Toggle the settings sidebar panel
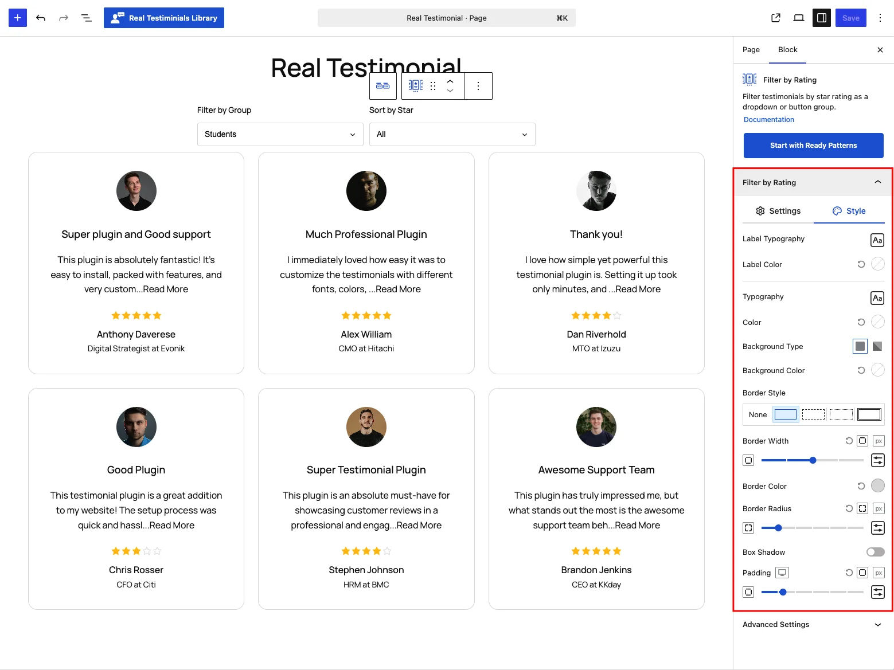This screenshot has height=670, width=894. 822,18
